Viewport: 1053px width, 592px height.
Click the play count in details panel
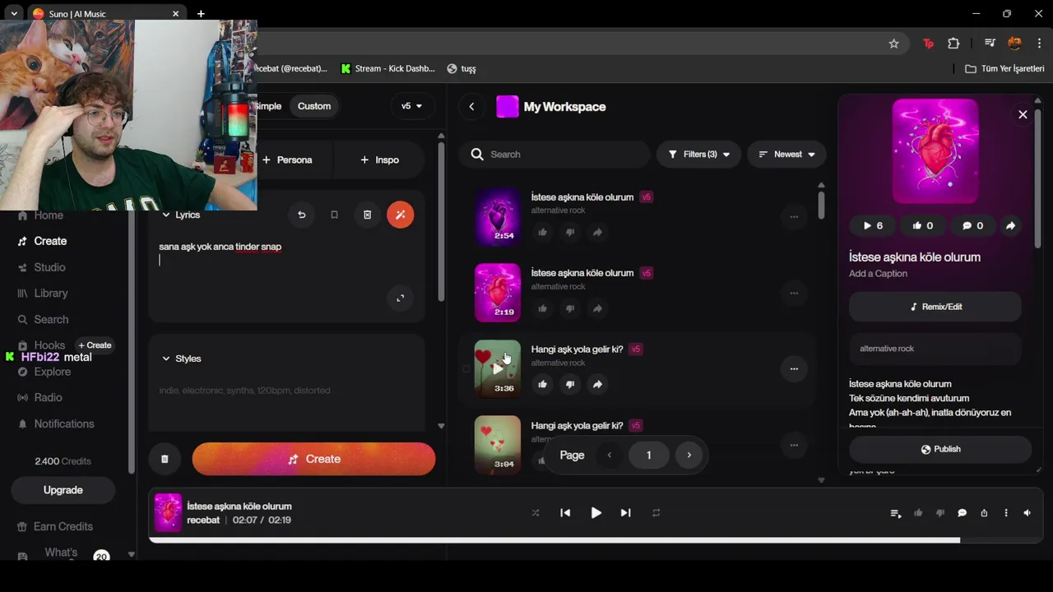click(873, 225)
